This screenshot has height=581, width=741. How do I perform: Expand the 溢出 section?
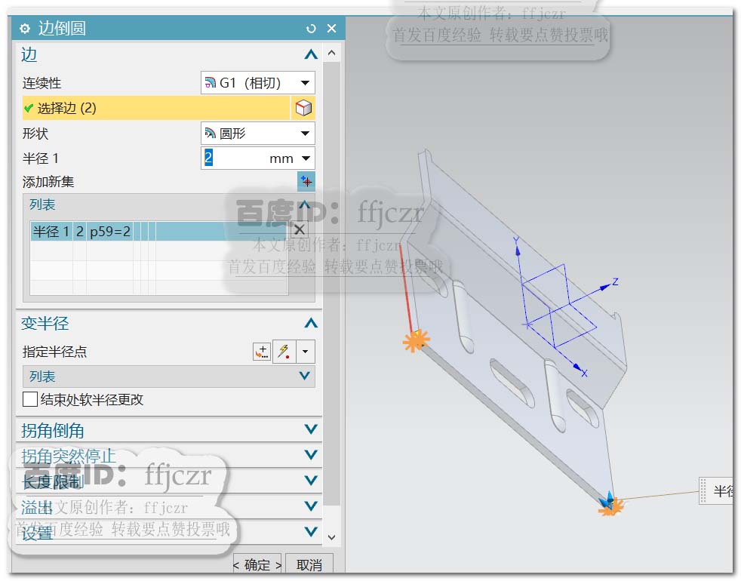pyautogui.click(x=310, y=506)
